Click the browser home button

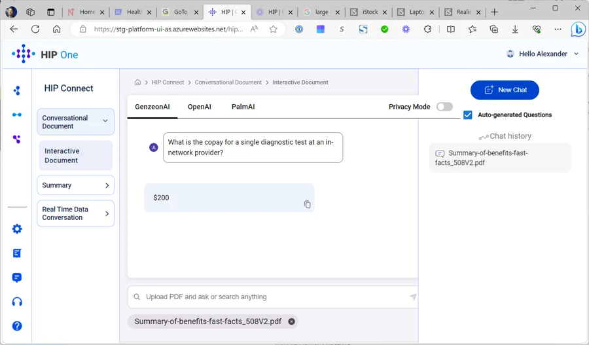click(x=57, y=29)
